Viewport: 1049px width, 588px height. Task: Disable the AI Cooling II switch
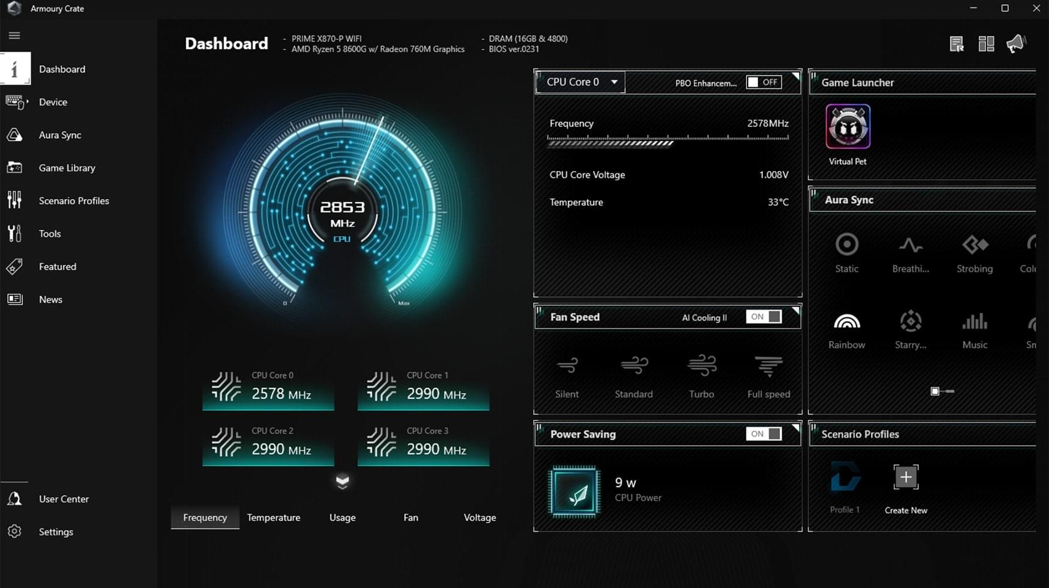764,317
